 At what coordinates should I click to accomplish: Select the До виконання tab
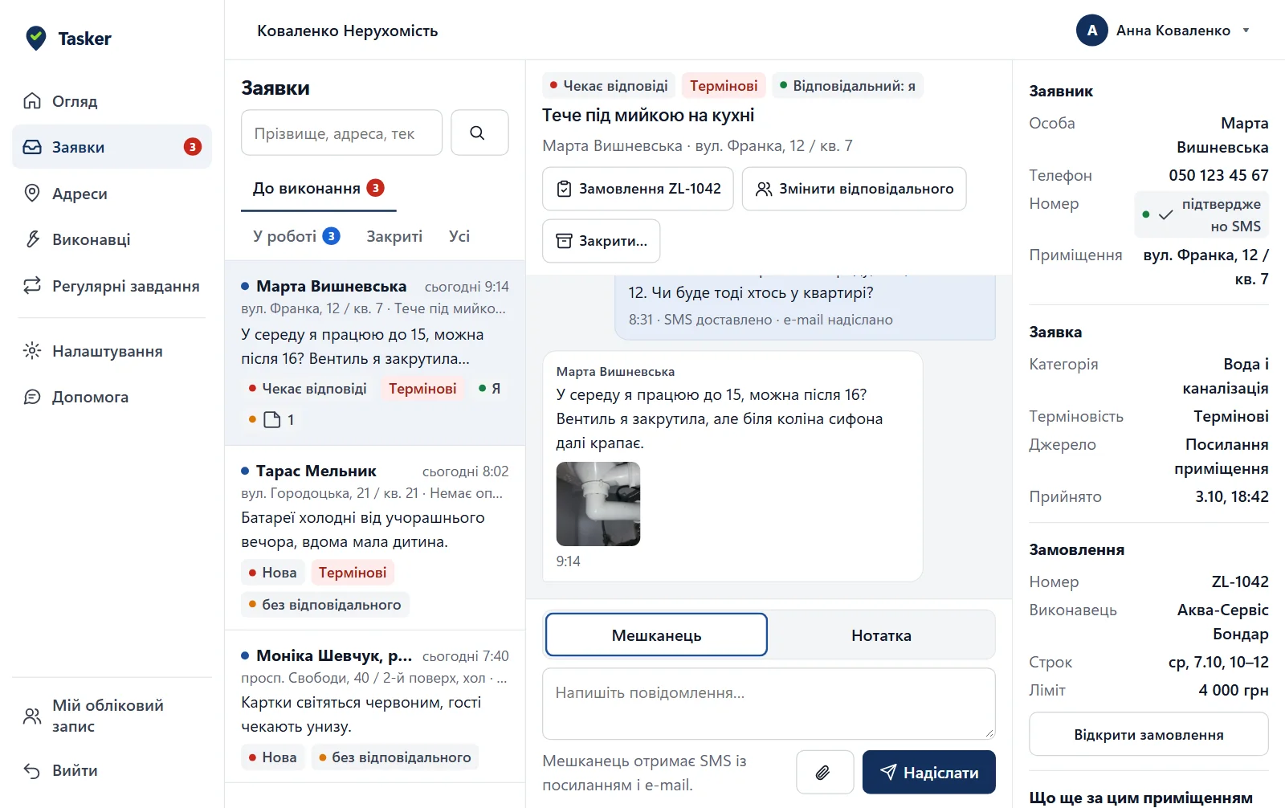[318, 188]
